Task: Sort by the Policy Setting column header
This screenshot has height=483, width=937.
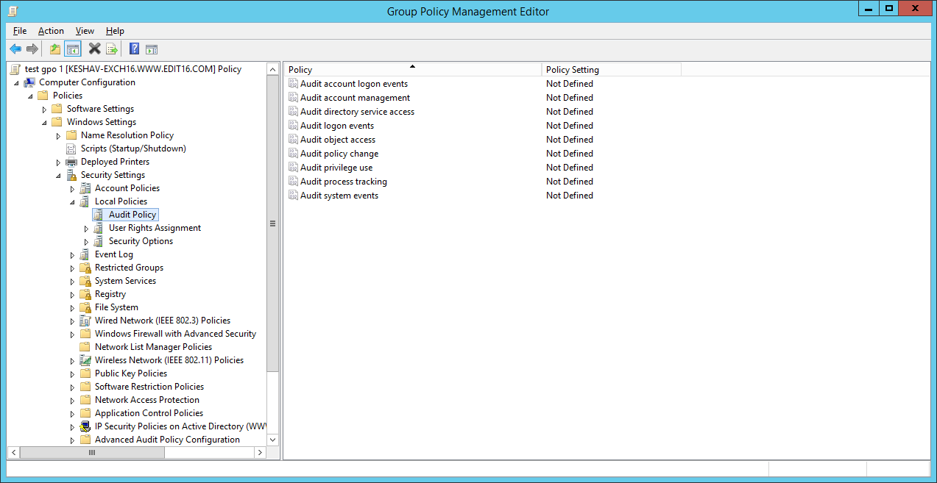Action: (611, 69)
